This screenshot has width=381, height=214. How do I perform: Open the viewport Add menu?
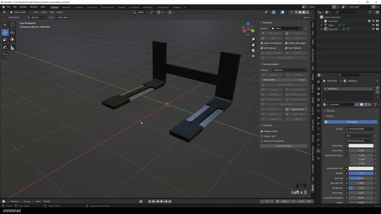click(52, 12)
